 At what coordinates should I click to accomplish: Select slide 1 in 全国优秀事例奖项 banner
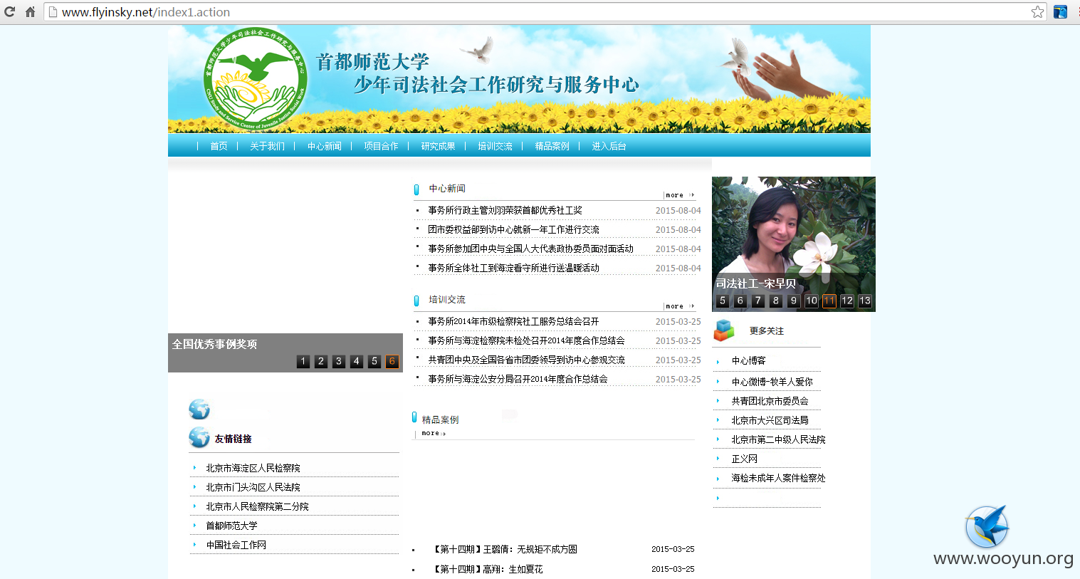click(x=303, y=361)
